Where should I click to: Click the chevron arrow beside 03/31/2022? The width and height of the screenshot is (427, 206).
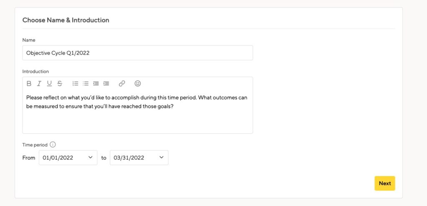(161, 157)
